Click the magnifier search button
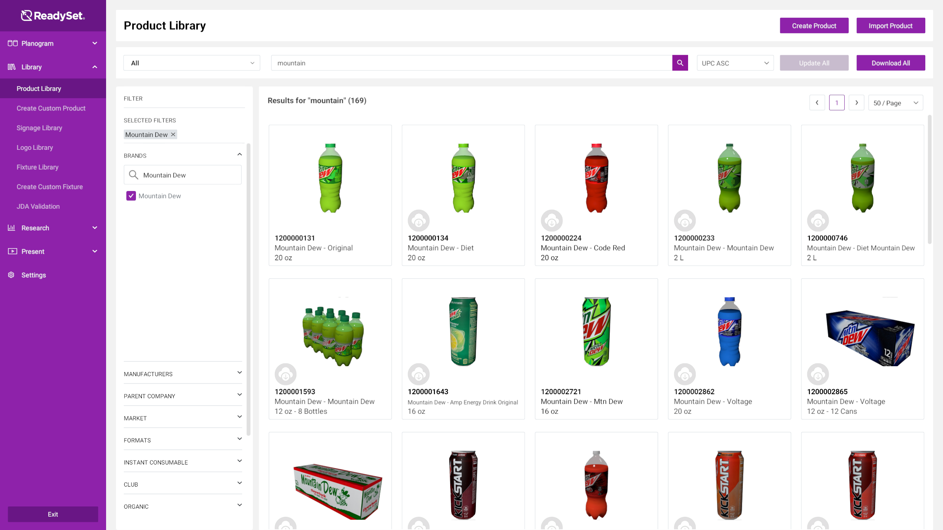Viewport: 943px width, 530px height. click(x=680, y=63)
